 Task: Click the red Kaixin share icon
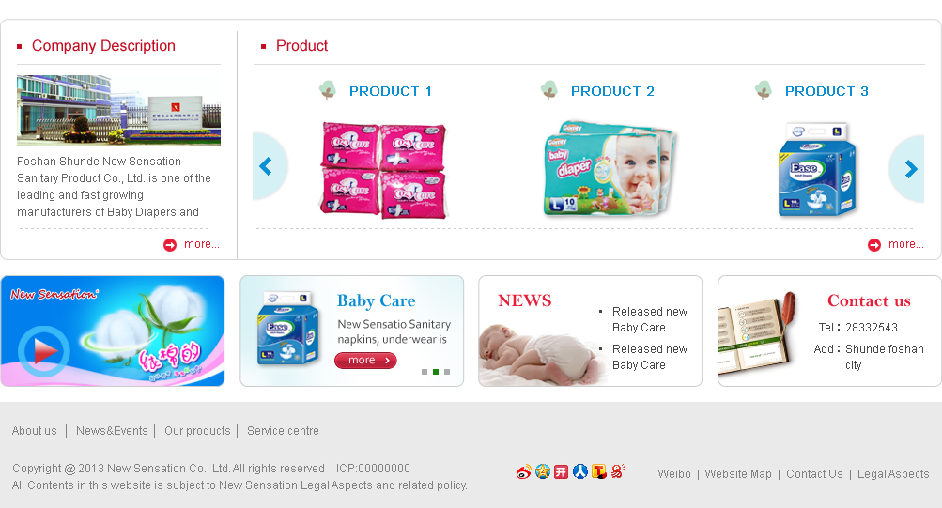561,472
